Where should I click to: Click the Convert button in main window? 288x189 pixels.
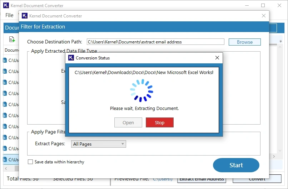pos(257,179)
